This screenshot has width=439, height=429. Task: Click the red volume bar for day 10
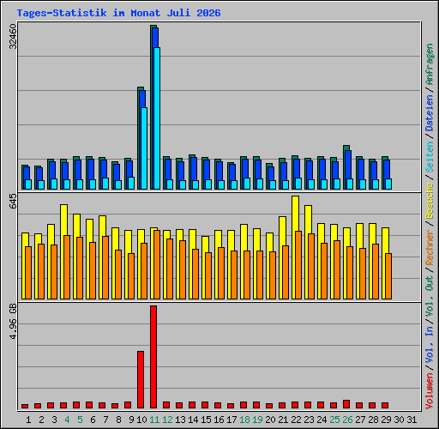tap(141, 379)
